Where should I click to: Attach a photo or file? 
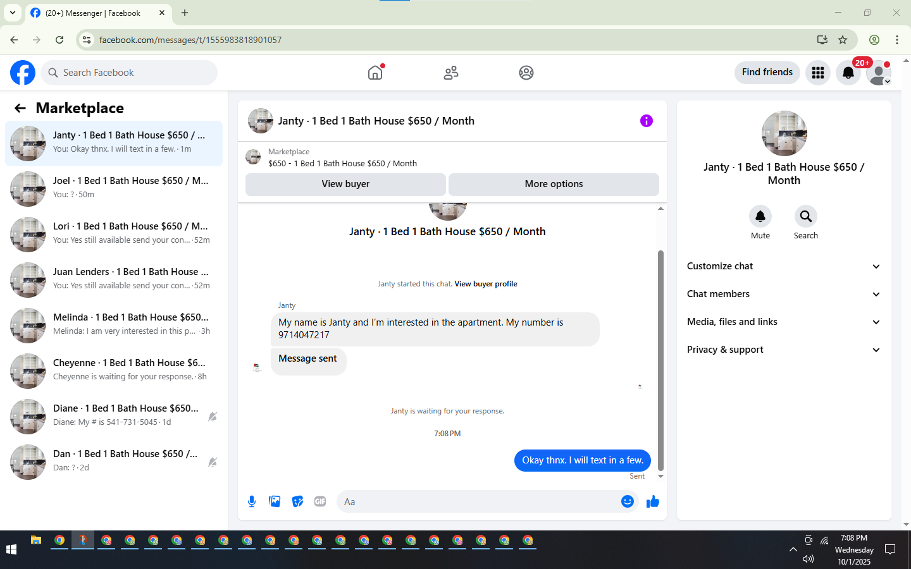[x=275, y=501]
